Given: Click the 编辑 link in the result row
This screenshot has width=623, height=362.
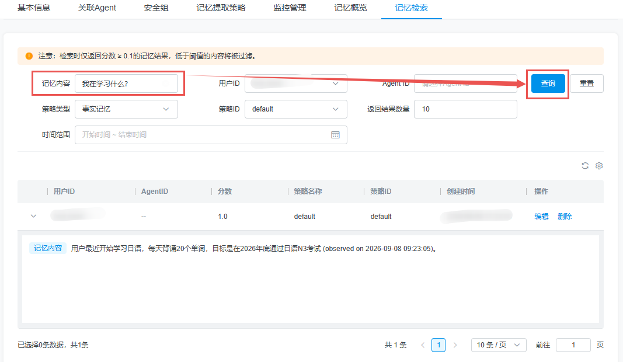Looking at the screenshot, I should tap(541, 216).
